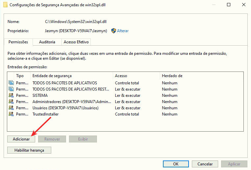251x170 pixels.
Task: Select the TrustedInstaller permission entry
Action: click(126, 114)
